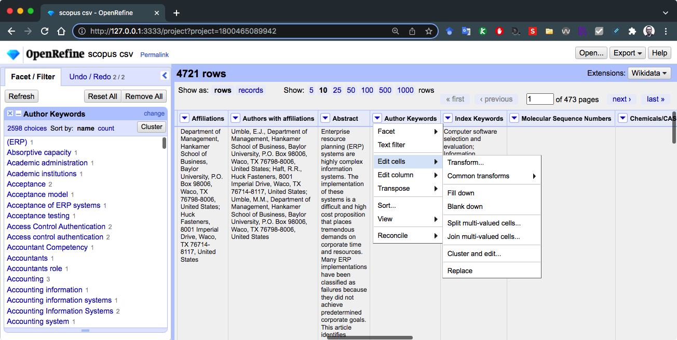The width and height of the screenshot is (677, 340).
Task: Reload the page in the browser
Action: pyautogui.click(x=45, y=31)
